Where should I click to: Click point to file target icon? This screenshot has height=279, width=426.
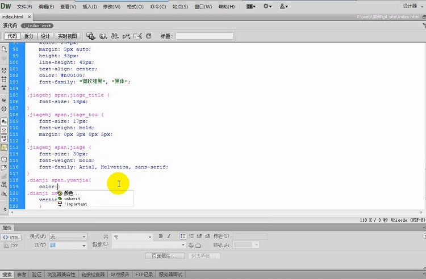click(x=191, y=246)
